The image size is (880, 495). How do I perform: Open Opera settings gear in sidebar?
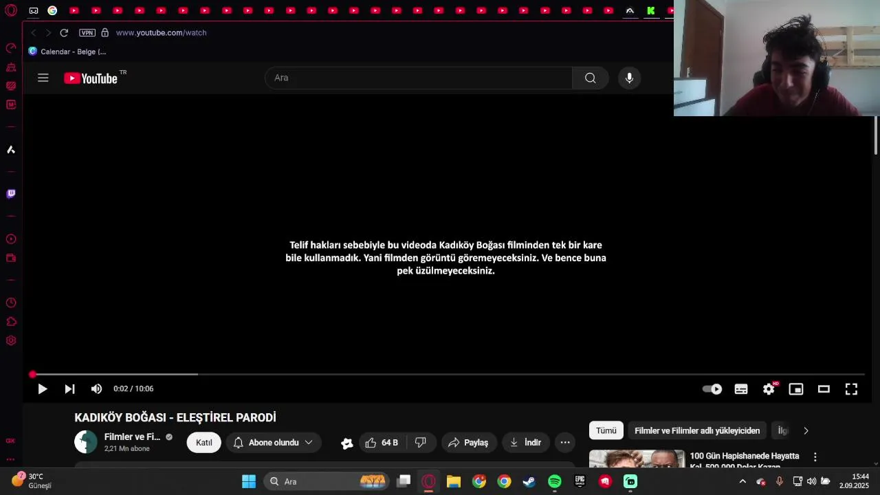click(11, 340)
